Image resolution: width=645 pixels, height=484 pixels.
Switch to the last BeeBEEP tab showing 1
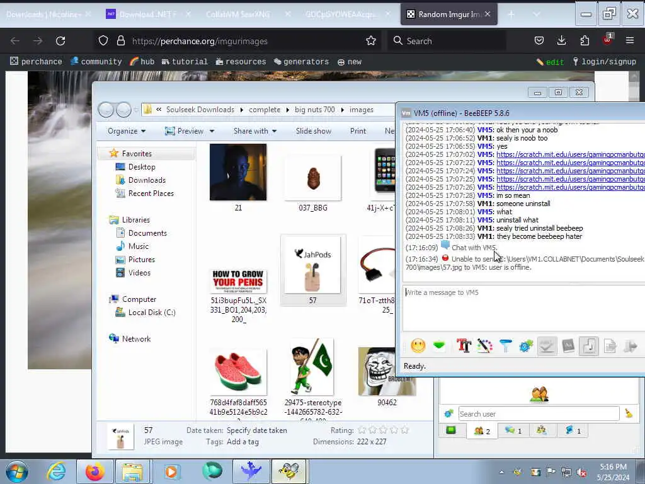[x=573, y=431]
